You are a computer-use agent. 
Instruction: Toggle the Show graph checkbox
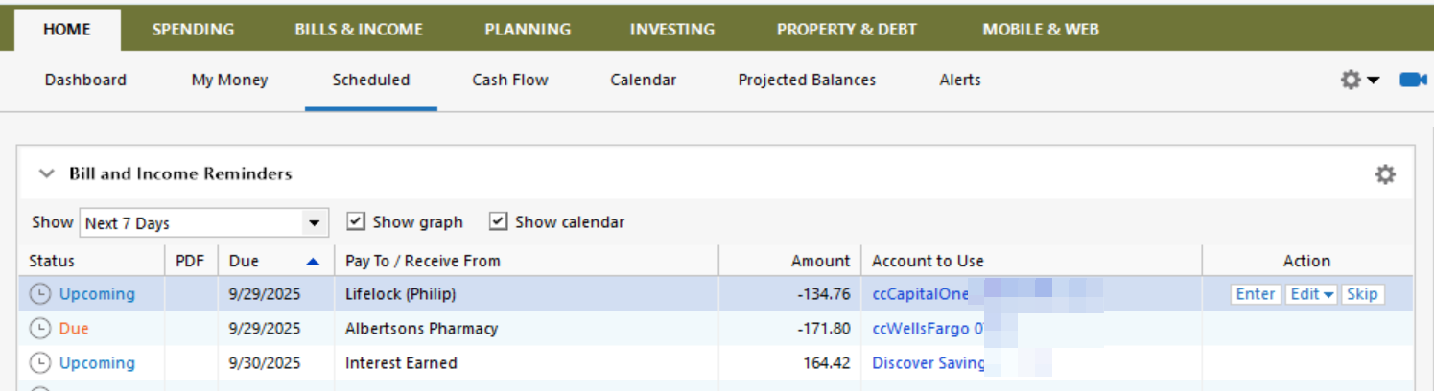pyautogui.click(x=356, y=221)
